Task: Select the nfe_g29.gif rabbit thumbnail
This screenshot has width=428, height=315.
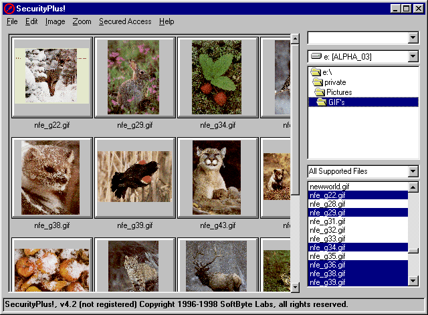Action: (x=135, y=78)
